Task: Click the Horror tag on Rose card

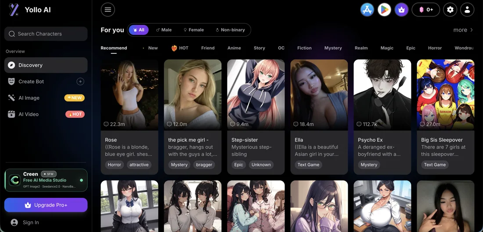Action: [114, 165]
